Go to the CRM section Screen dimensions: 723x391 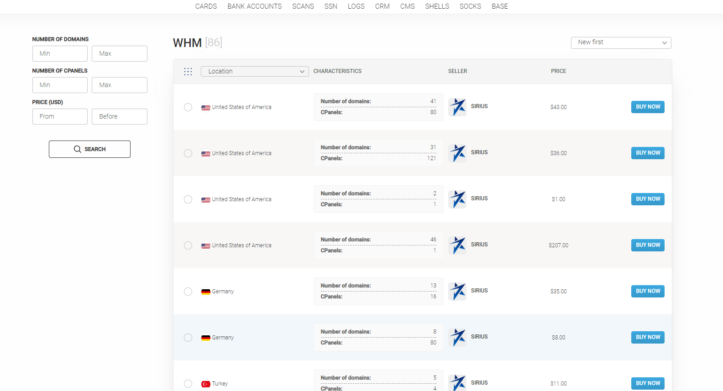tap(382, 6)
